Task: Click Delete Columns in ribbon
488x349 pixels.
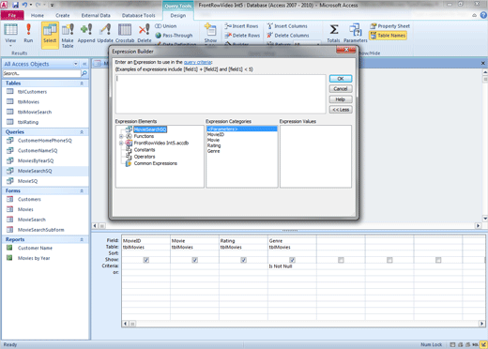Action: coord(288,36)
